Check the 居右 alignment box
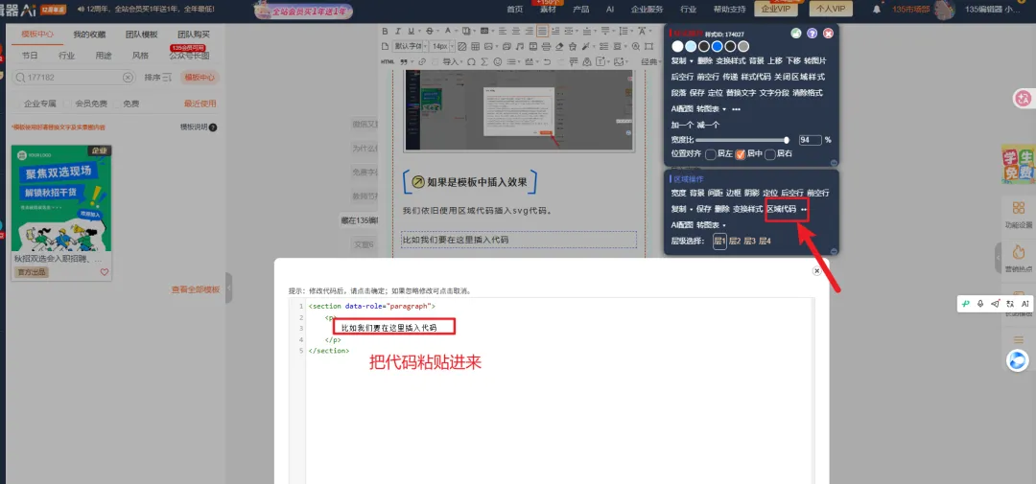The height and width of the screenshot is (484, 1036). pos(769,154)
